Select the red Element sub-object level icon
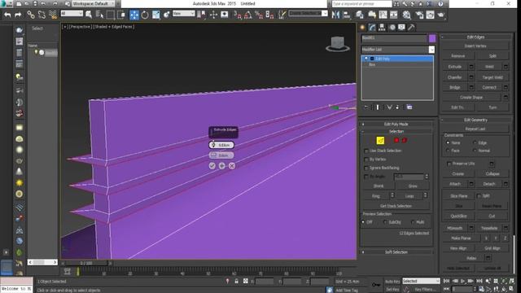 tap(405, 141)
